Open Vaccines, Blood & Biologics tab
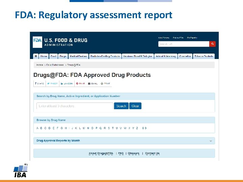Viewport: 243px width, 182px height. tap(138, 56)
